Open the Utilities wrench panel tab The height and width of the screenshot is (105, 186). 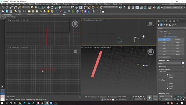point(178,21)
